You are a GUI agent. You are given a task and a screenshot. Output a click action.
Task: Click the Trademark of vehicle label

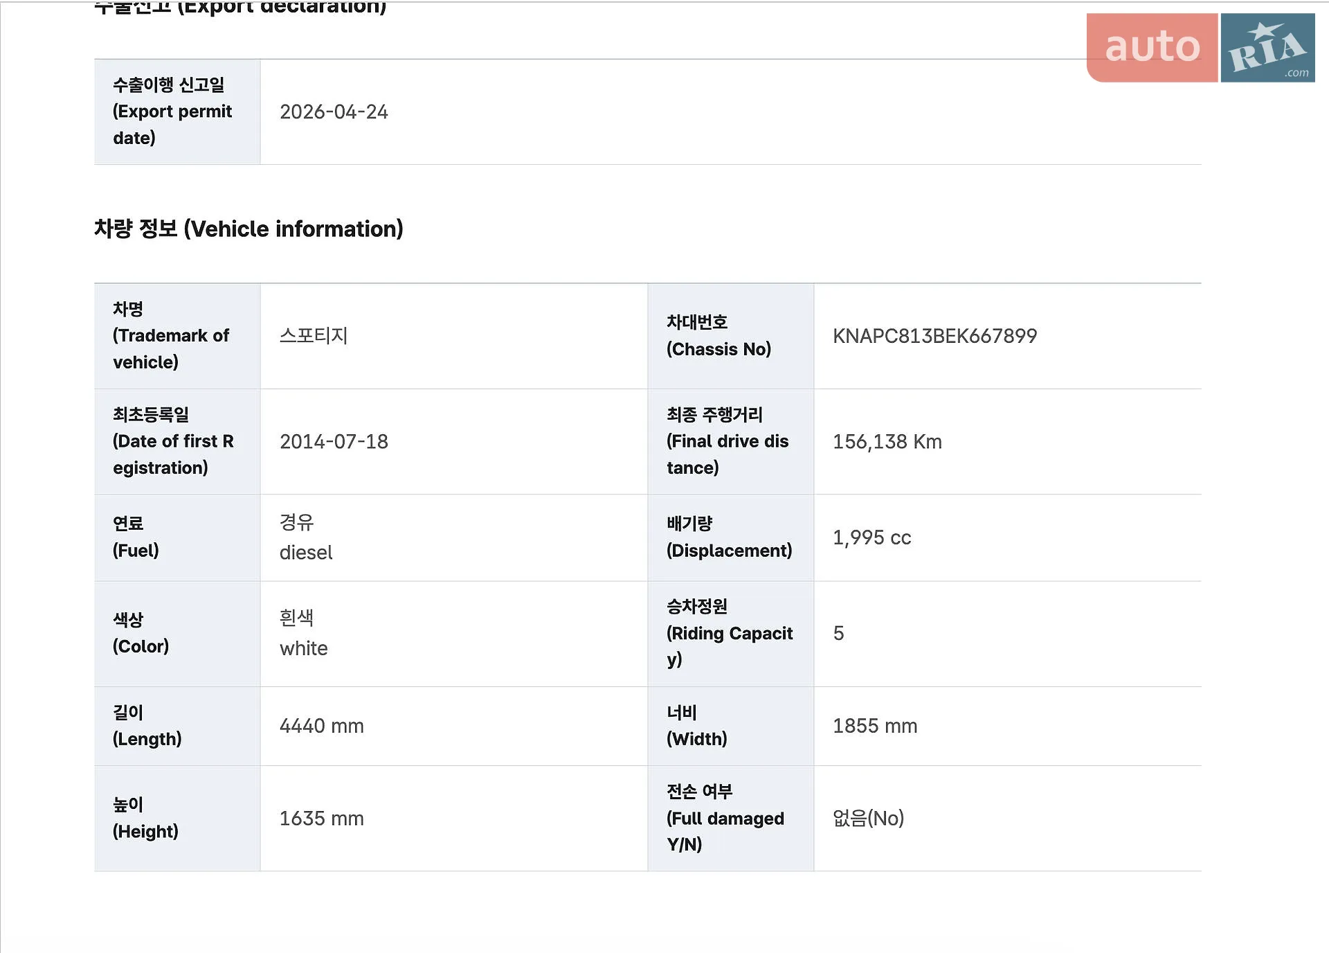(171, 336)
